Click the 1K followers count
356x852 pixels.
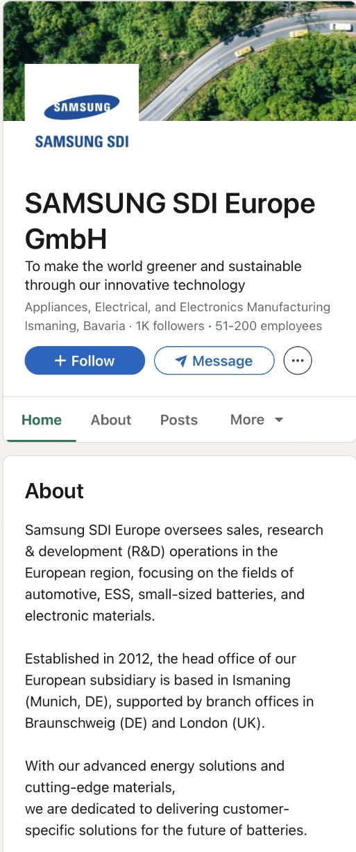pos(170,326)
